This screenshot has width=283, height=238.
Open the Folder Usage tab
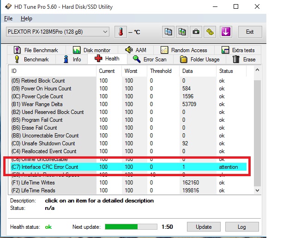coord(199,59)
